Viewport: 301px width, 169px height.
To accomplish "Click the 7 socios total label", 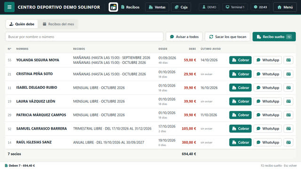I will tap(15, 154).
